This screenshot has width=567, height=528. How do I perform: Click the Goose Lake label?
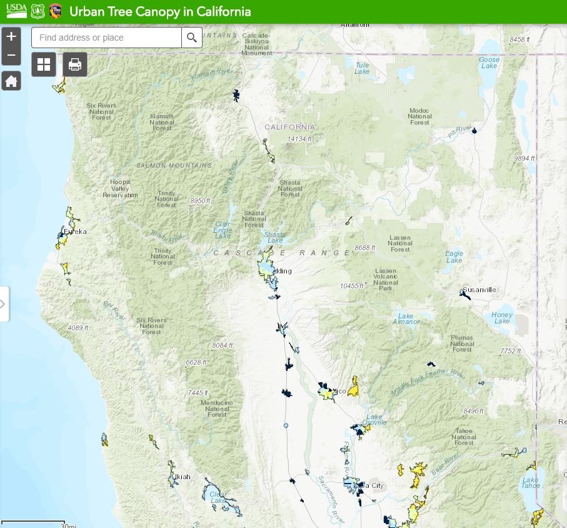pyautogui.click(x=489, y=63)
